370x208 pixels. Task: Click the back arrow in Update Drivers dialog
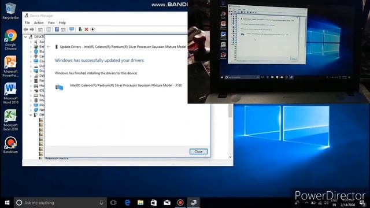click(x=49, y=47)
